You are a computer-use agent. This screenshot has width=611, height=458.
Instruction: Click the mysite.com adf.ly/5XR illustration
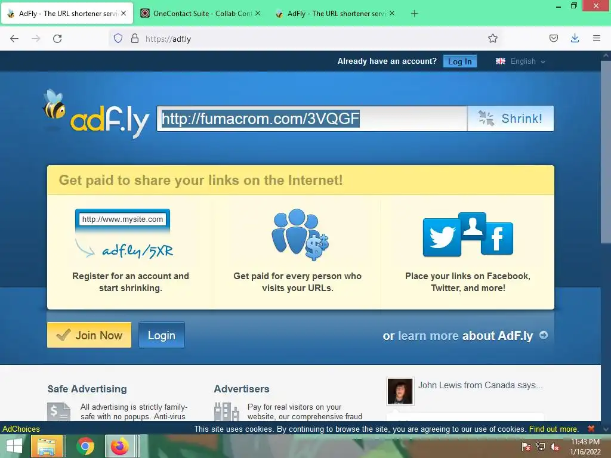124,234
